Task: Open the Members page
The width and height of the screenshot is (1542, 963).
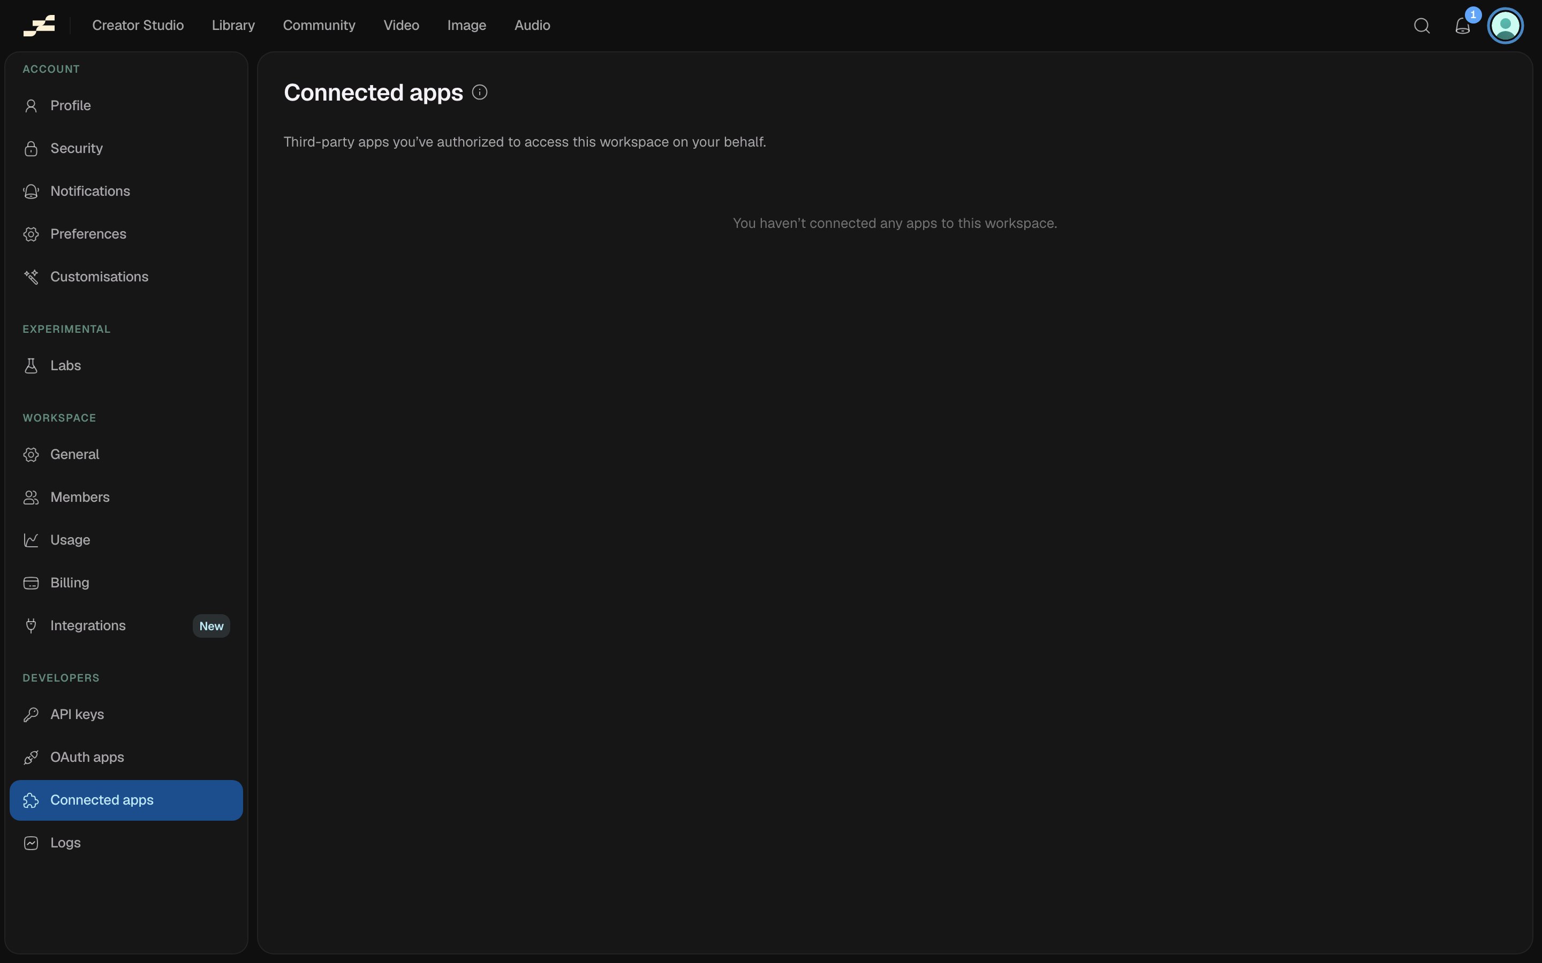Action: point(126,497)
